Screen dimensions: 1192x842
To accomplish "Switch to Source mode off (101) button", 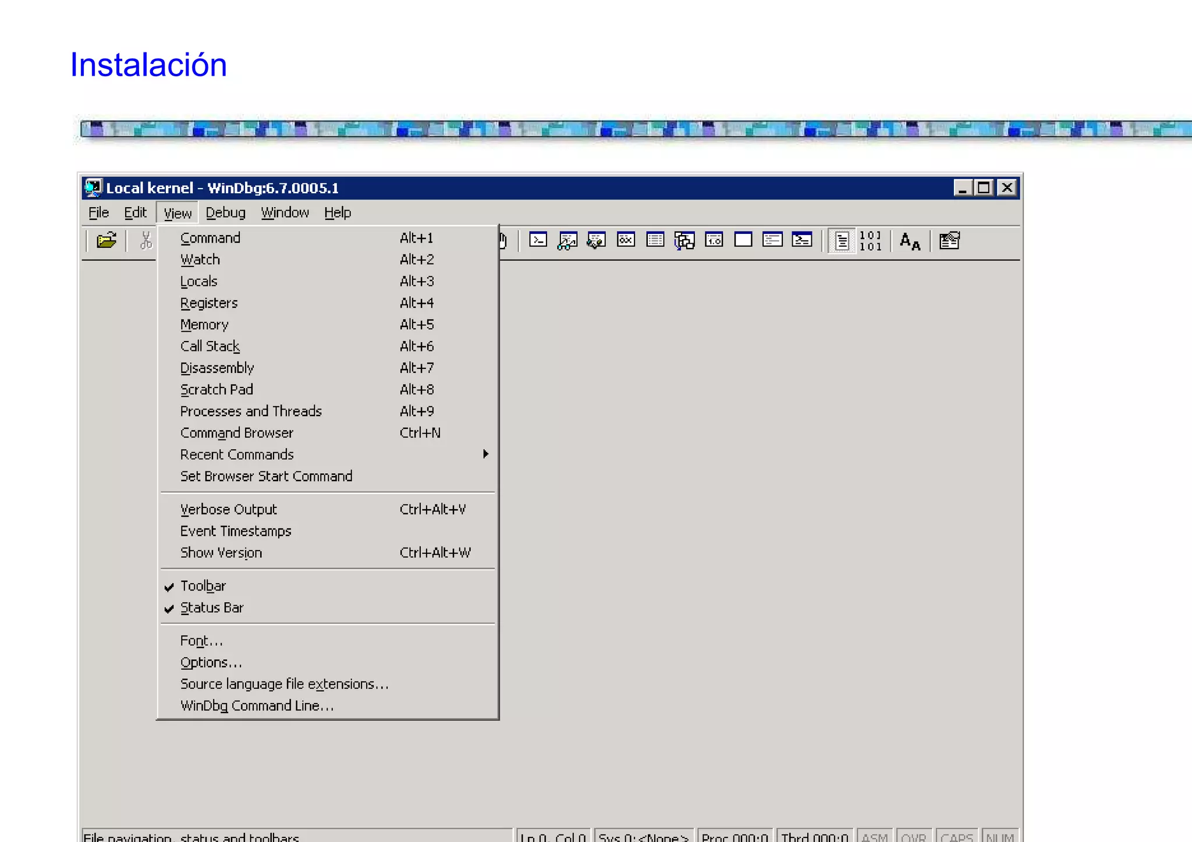I will point(870,241).
